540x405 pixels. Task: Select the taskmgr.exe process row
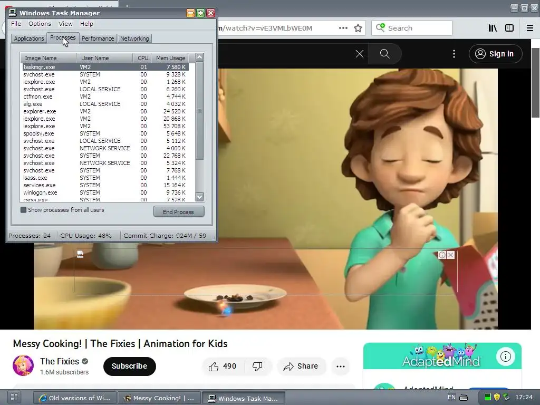click(105, 67)
